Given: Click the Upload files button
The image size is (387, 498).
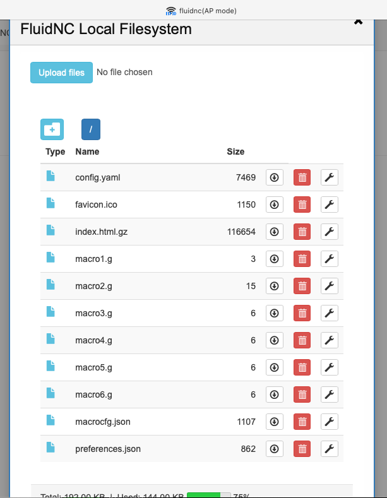Looking at the screenshot, I should click(61, 73).
